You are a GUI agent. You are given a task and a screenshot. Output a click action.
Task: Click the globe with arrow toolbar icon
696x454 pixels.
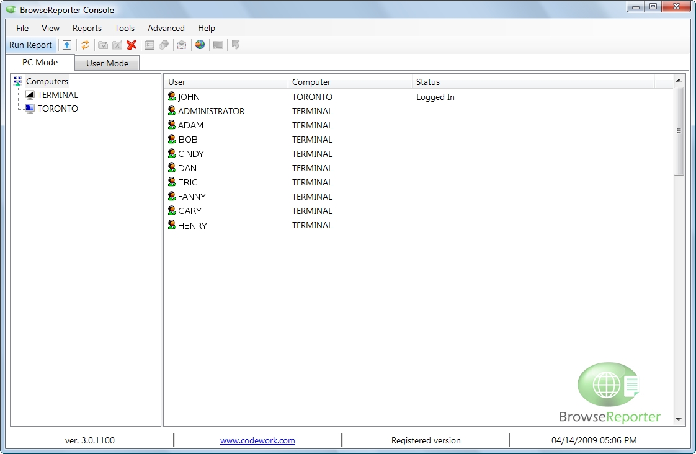pos(200,45)
